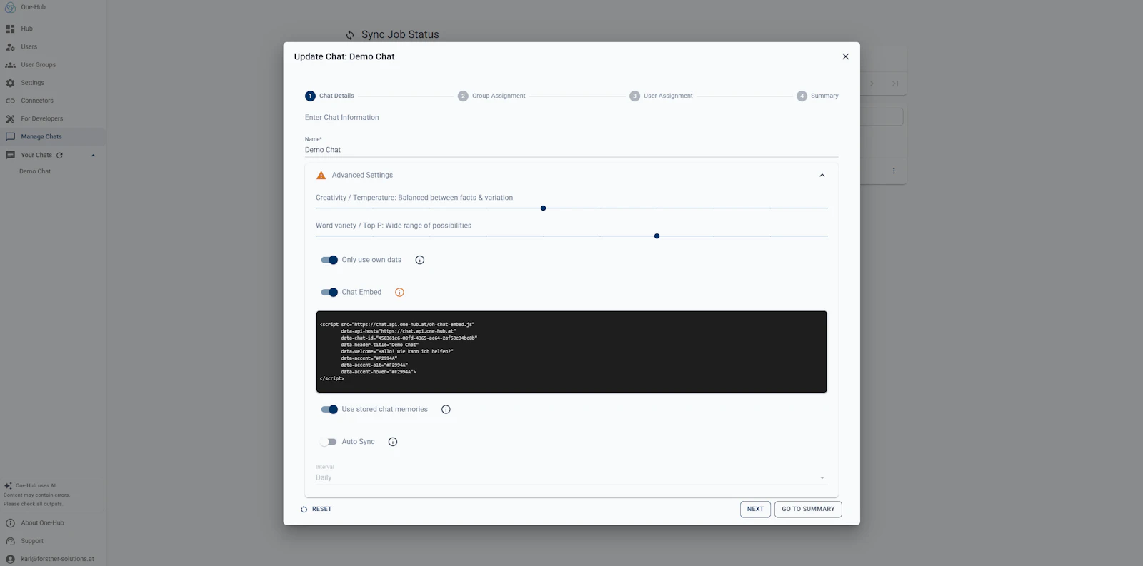This screenshot has height=566, width=1143.
Task: Click the karl@forstner-solutions.at account label
Action: pos(57,559)
